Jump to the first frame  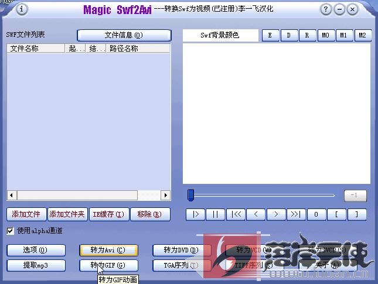236,214
